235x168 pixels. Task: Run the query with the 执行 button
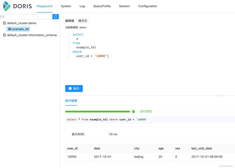[x=74, y=88]
